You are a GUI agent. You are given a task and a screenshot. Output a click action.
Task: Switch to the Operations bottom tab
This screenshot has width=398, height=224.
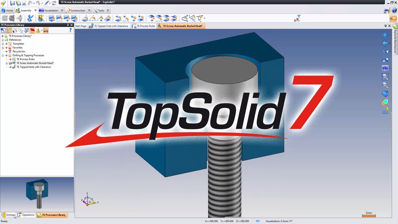[26, 215]
